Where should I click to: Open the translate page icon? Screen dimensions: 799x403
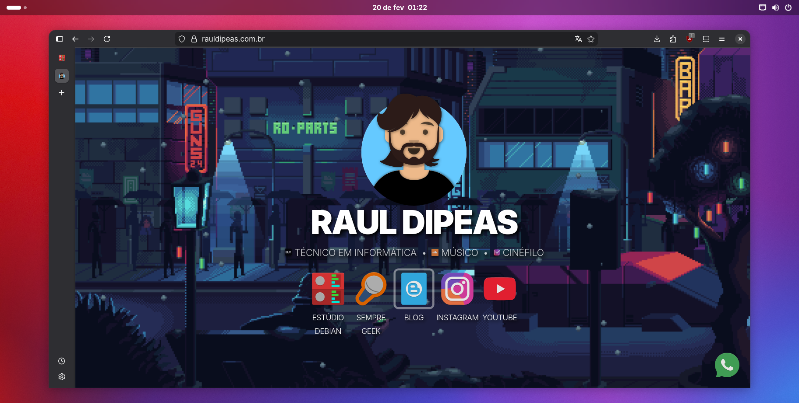coord(578,39)
